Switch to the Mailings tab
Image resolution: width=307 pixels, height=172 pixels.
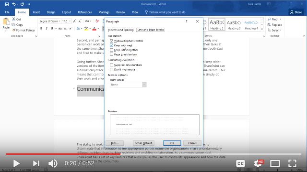click(x=104, y=12)
